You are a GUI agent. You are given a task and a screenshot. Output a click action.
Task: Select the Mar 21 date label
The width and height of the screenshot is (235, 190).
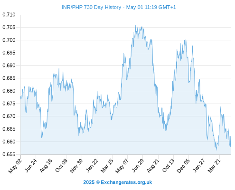click(x=214, y=166)
